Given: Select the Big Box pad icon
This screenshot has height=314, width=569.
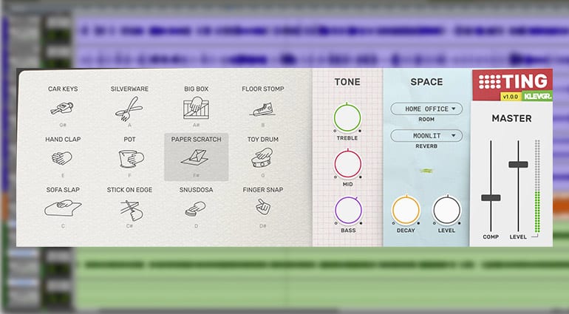Looking at the screenshot, I should [196, 108].
